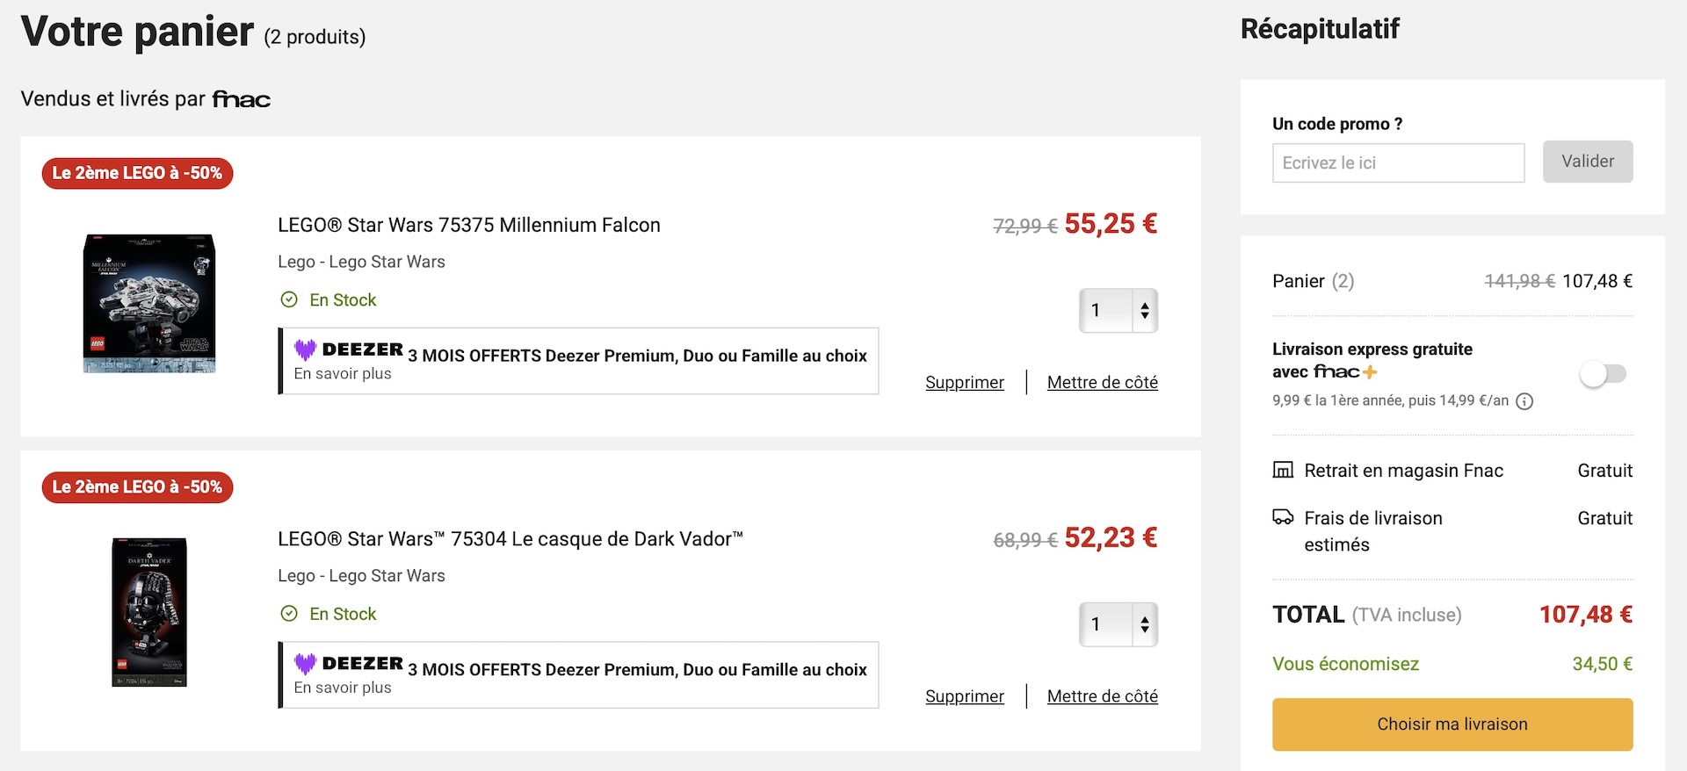Screen dimensions: 1687x771
Task: Open the Dark Vador helmet product thumbnail
Action: (149, 612)
